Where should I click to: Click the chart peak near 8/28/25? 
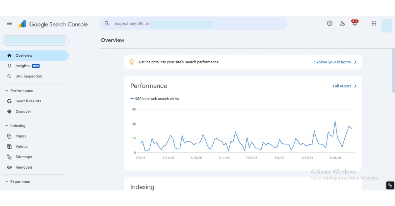[335, 121]
